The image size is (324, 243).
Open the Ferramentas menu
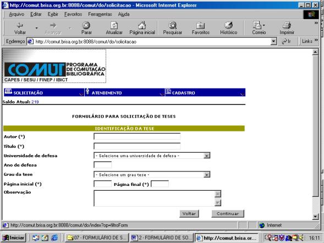tap(100, 14)
